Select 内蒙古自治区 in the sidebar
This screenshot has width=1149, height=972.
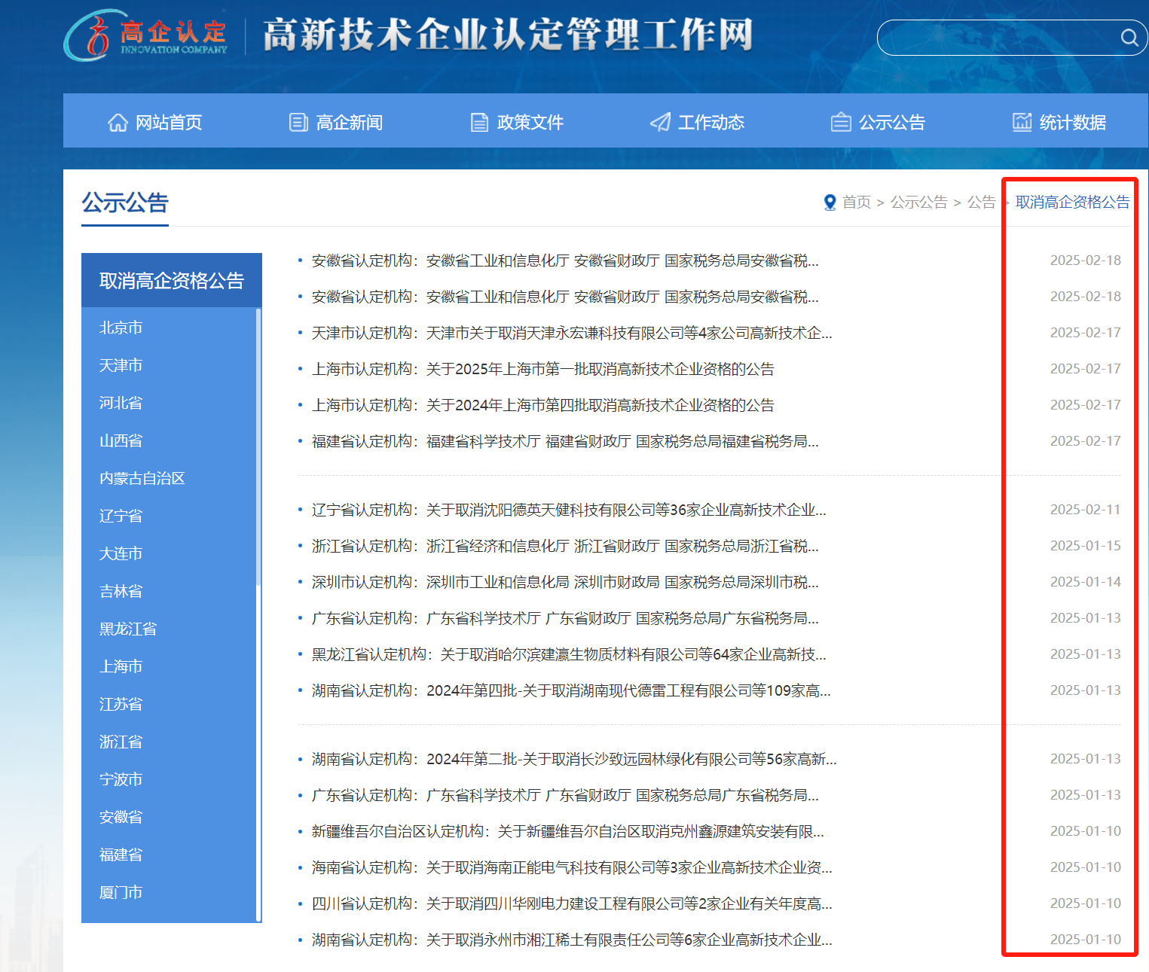coord(142,478)
